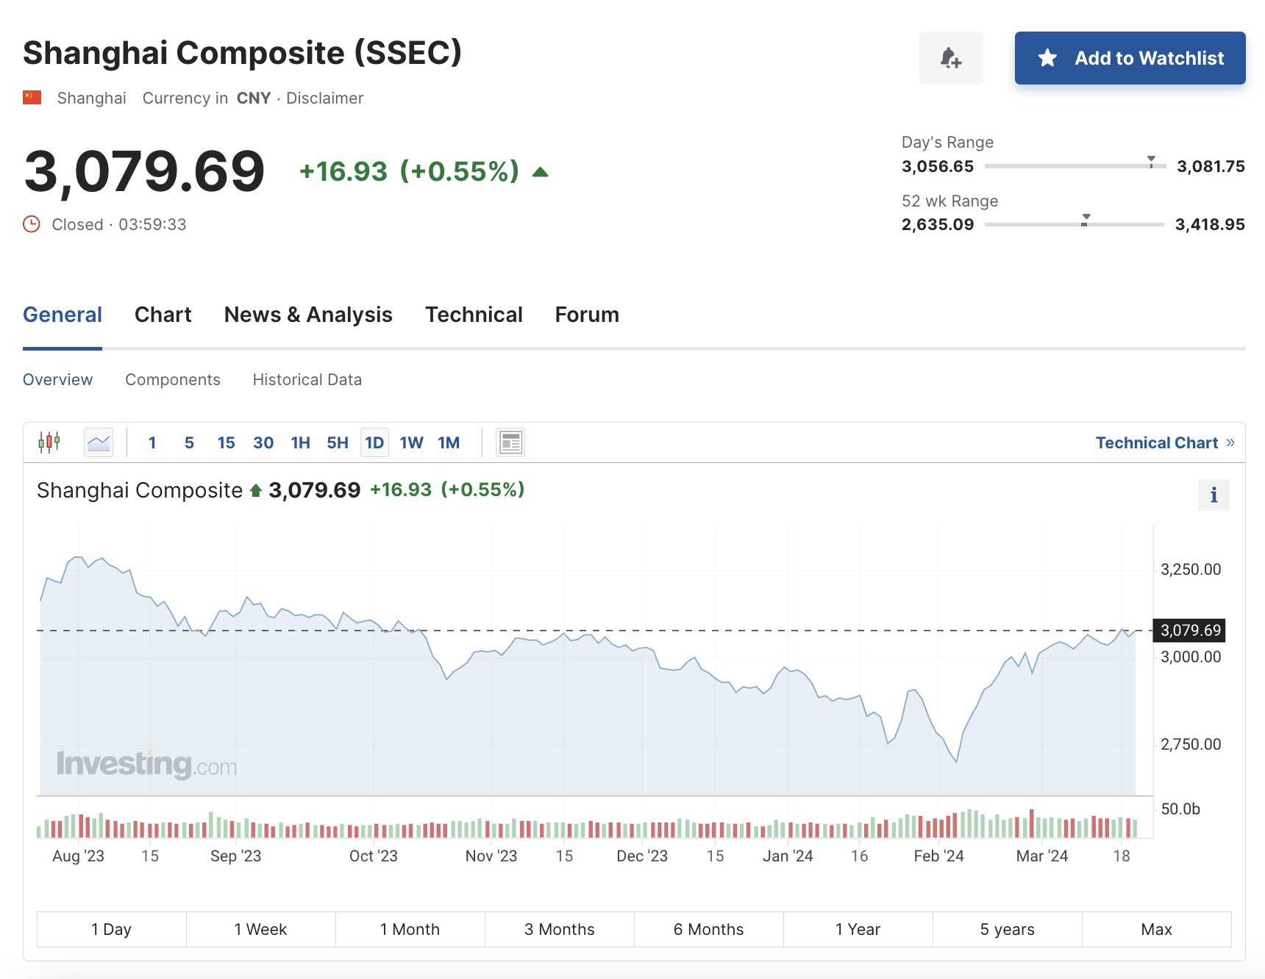The height and width of the screenshot is (979, 1265).
Task: Click the CNY currency label
Action: tap(254, 98)
